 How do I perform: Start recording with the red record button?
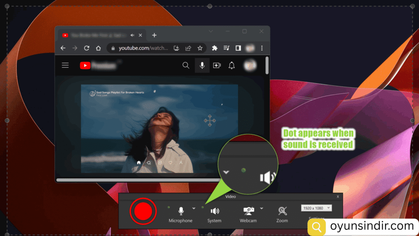pyautogui.click(x=143, y=211)
